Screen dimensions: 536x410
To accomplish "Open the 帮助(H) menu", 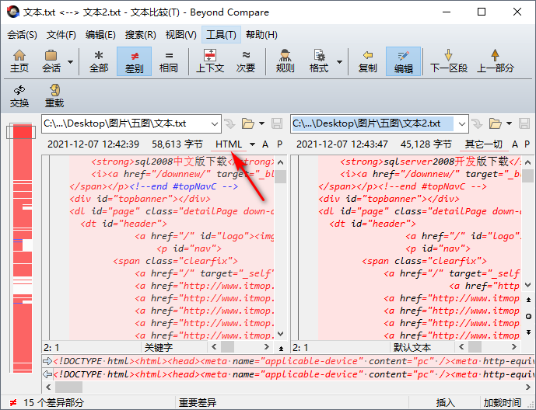I will 261,35.
